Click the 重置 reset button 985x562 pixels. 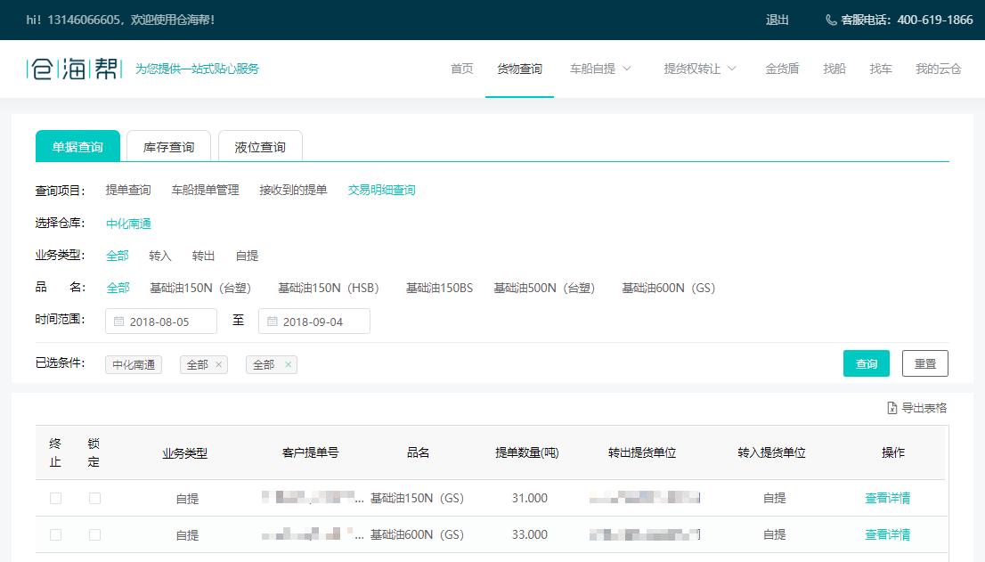pos(924,363)
